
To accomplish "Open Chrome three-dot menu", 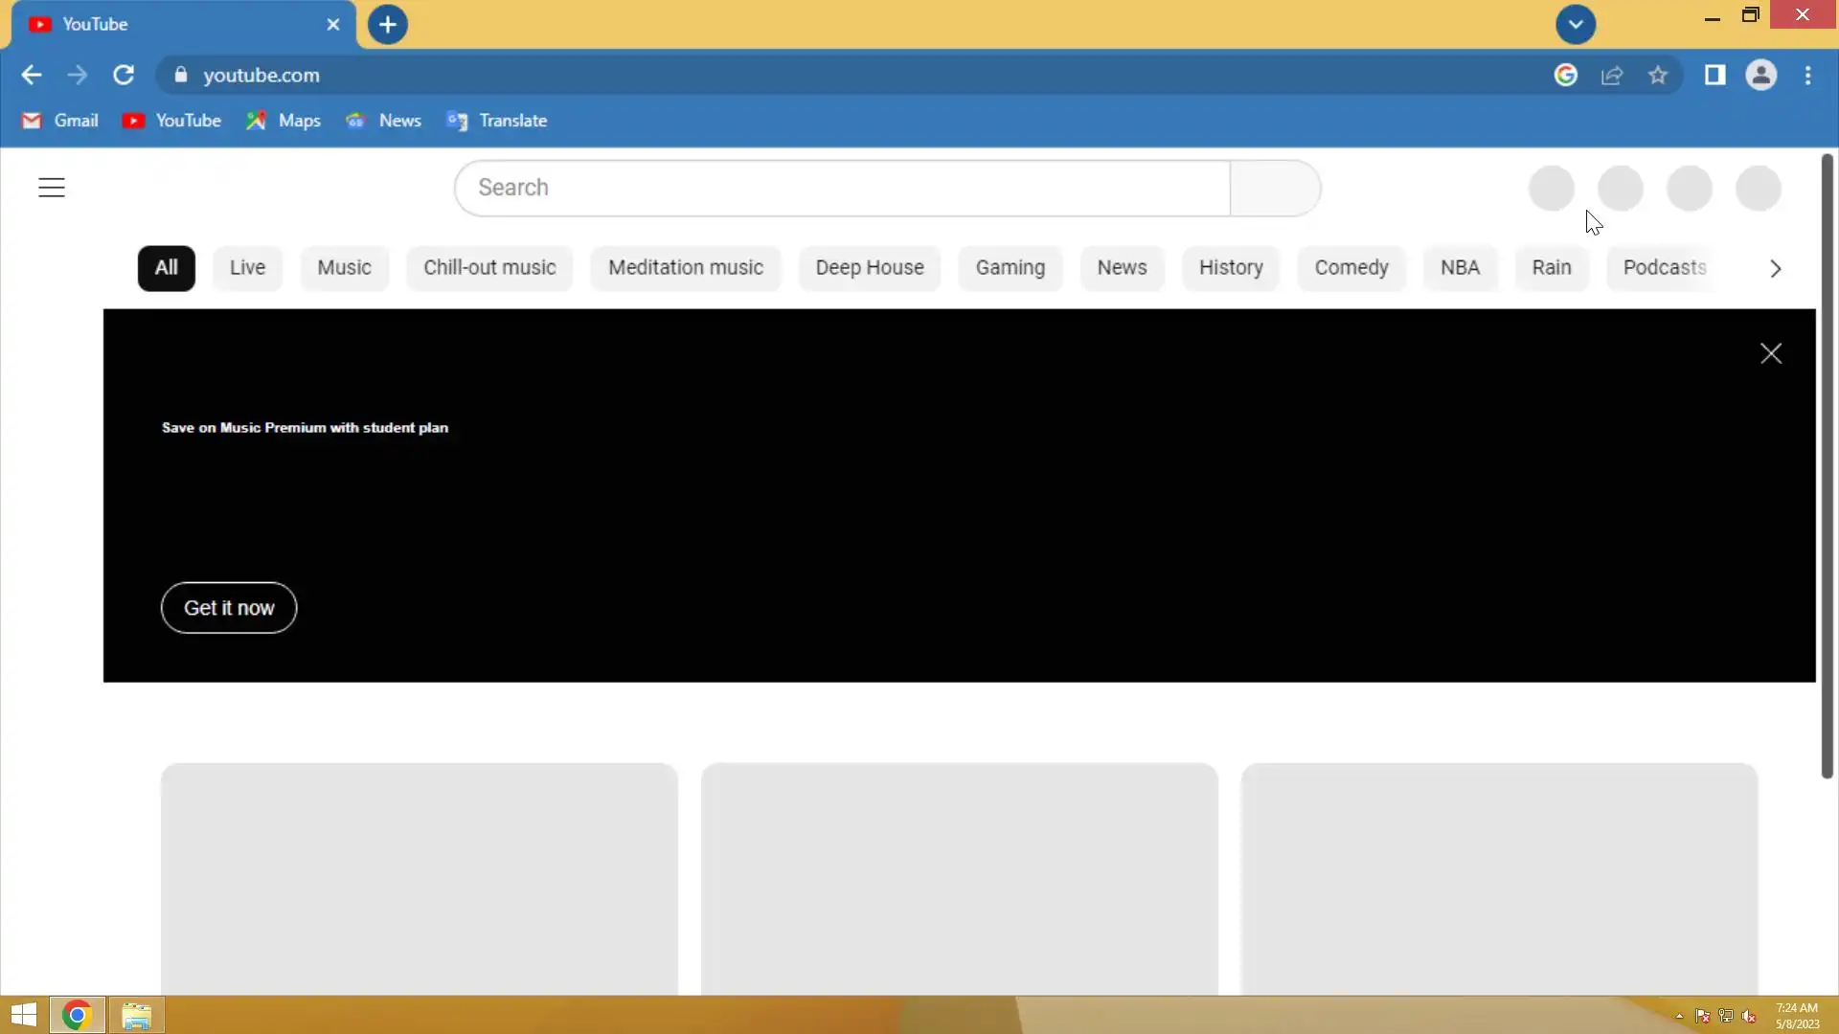I will click(x=1808, y=75).
